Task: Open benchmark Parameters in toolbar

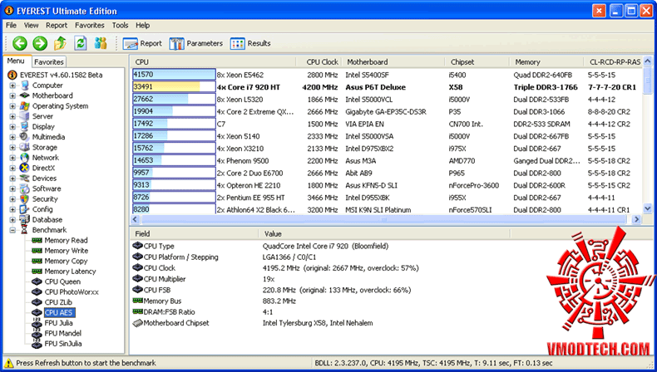Action: [x=196, y=43]
